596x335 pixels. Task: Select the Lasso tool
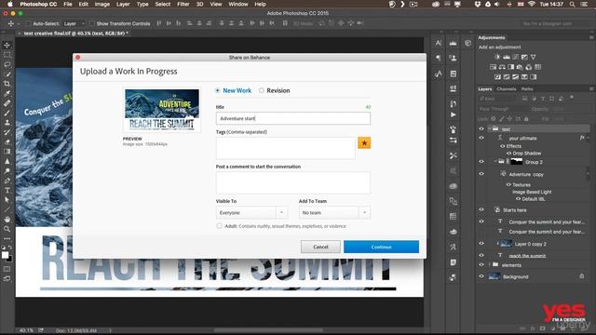[7, 64]
